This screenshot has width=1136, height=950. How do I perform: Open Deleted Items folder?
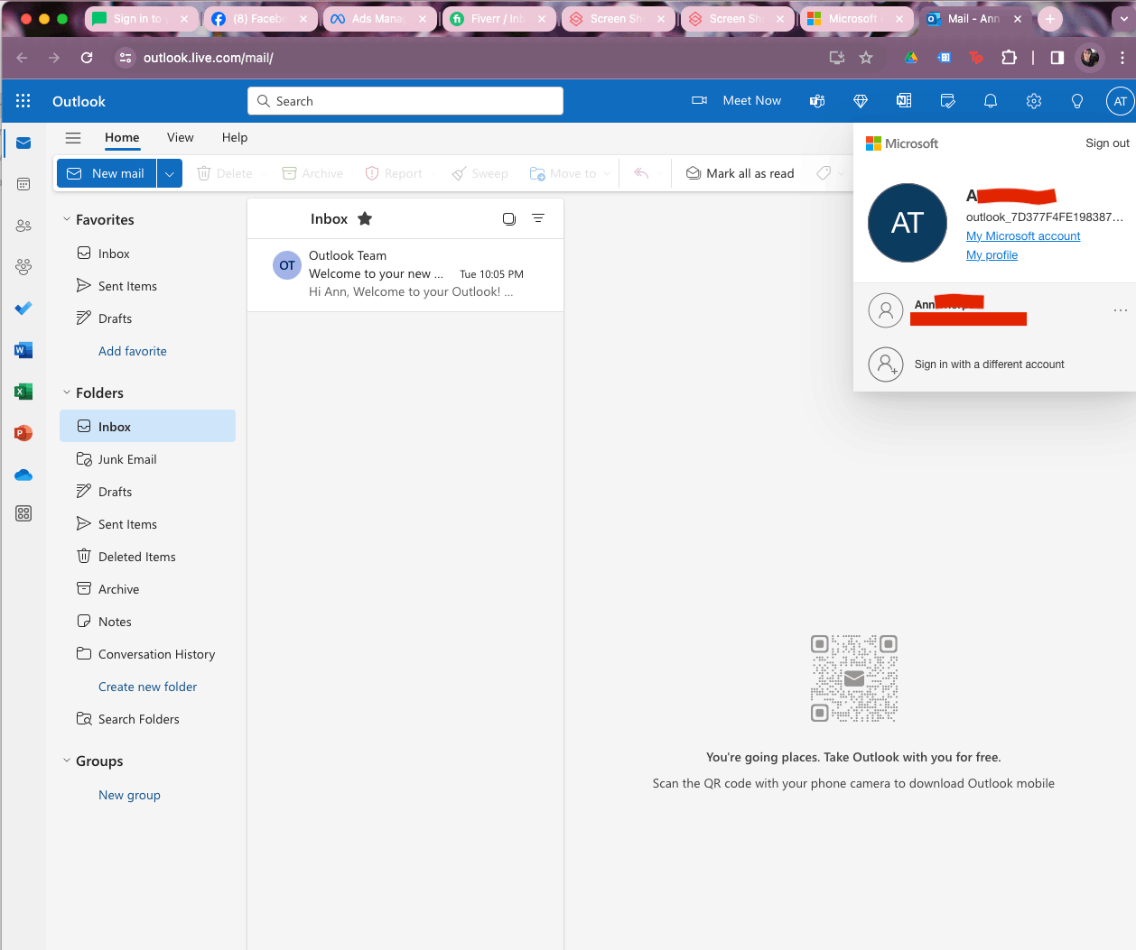pyautogui.click(x=147, y=557)
